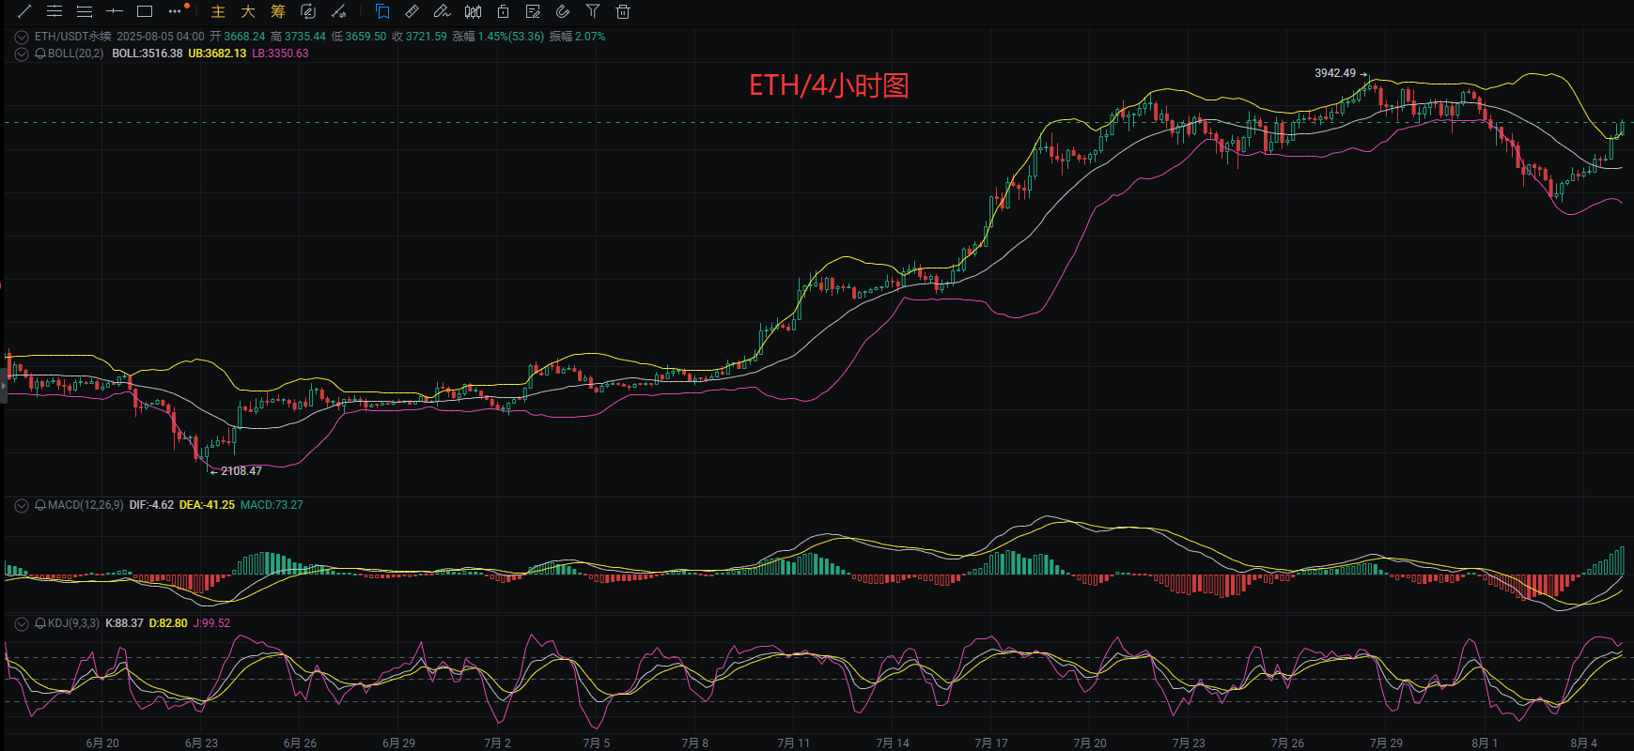Click the 7月 17 date on time axis
1634x751 pixels.
tap(991, 743)
